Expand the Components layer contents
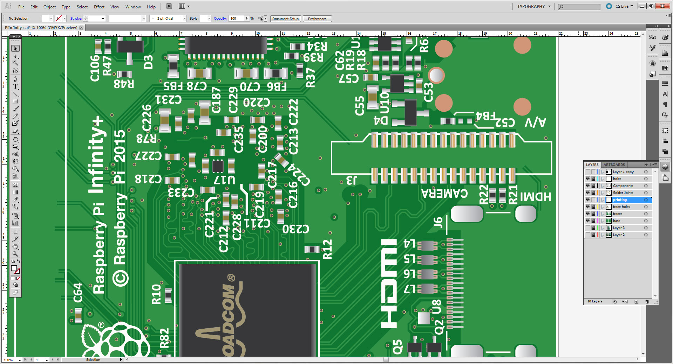This screenshot has width=673, height=364. point(603,186)
